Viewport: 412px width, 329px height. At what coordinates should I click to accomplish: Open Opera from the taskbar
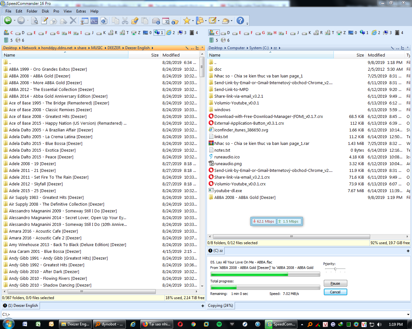coord(180,324)
